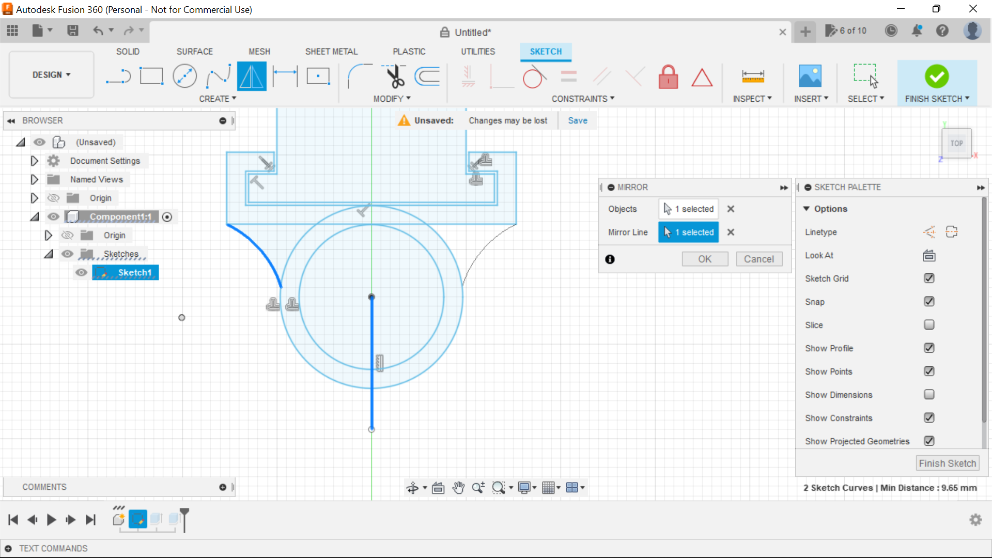Select the Line sketch tool
The width and height of the screenshot is (992, 558).
click(x=117, y=76)
